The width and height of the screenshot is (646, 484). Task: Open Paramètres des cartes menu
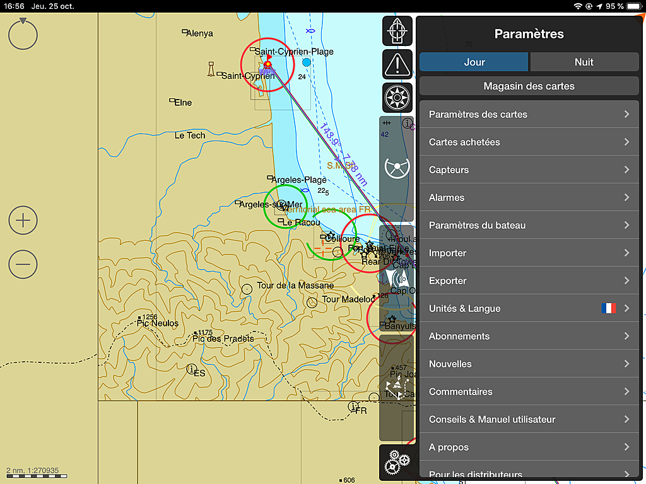tap(529, 114)
